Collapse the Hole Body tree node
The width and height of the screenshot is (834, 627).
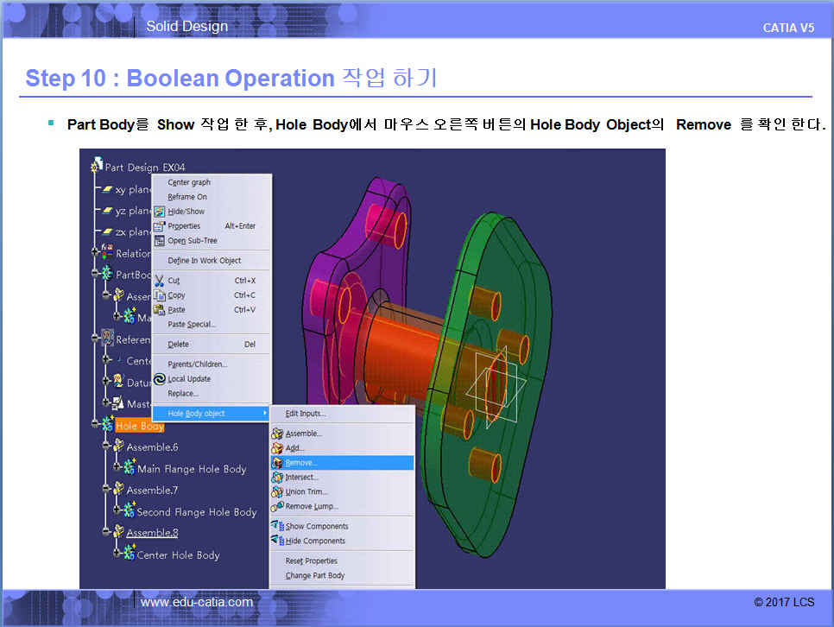pos(93,426)
